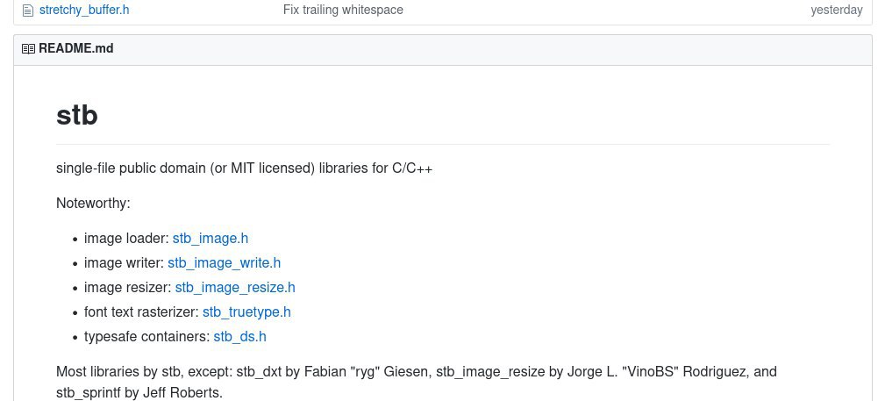Click the 'yesterday' commit timestamp

837,10
